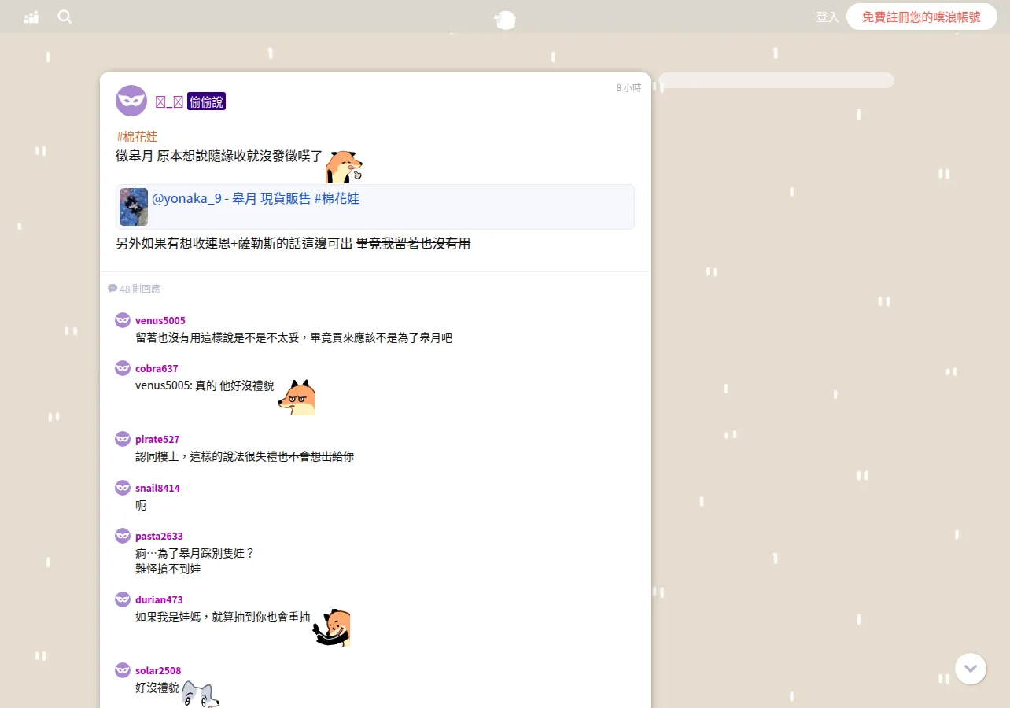
Task: Click the fox emoticon in durian473's reply
Action: [x=332, y=627]
